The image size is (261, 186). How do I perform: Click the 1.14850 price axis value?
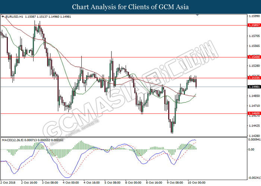click(254, 96)
